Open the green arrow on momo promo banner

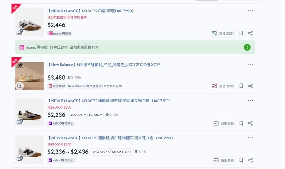(x=247, y=47)
